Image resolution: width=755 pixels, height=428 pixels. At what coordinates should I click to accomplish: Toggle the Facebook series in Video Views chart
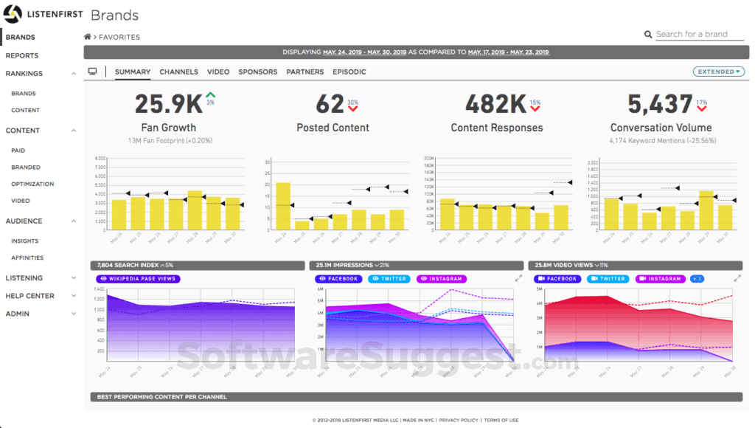[559, 279]
